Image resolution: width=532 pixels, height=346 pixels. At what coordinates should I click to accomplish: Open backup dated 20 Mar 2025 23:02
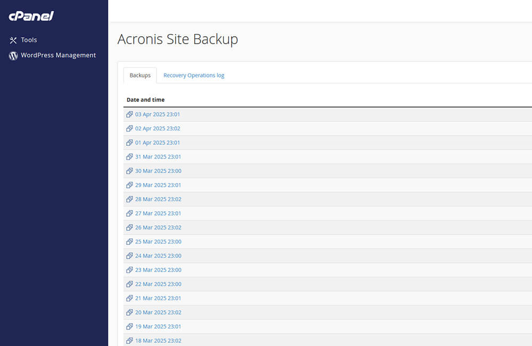(157, 312)
